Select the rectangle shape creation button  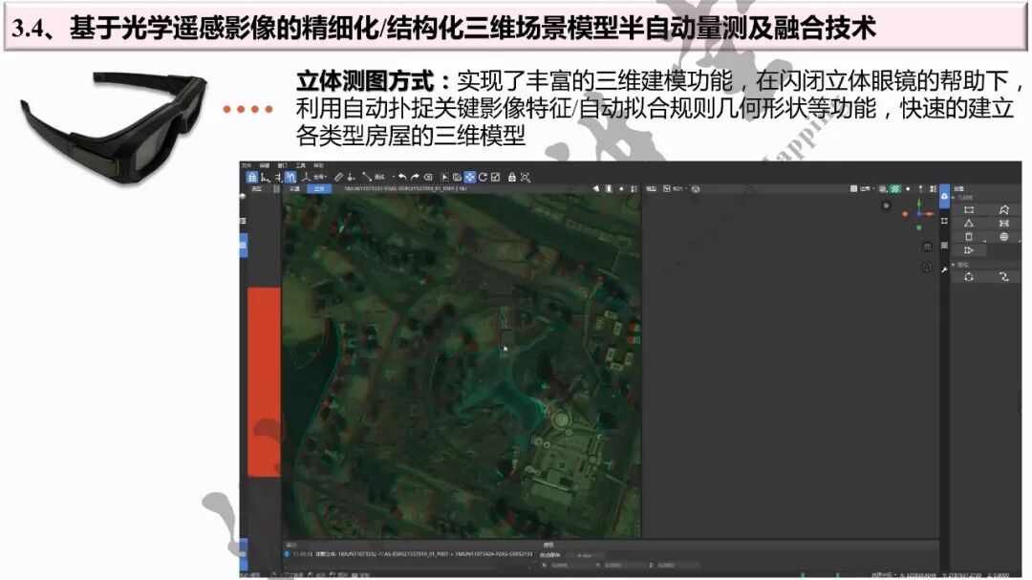969,210
